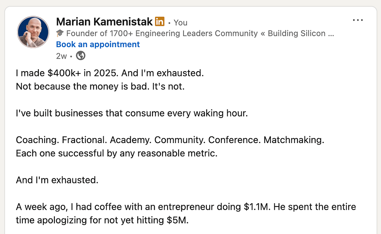Open the three-dot post options menu
The image size is (381, 234).
[x=358, y=20]
